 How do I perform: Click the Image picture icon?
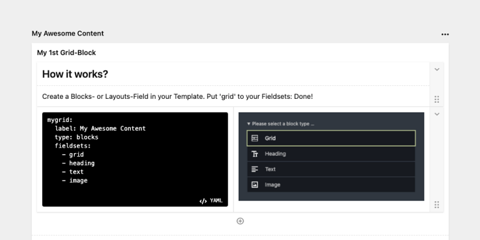(x=255, y=185)
